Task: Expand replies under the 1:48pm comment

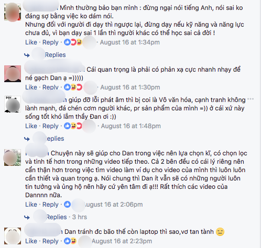Action: 55,139
